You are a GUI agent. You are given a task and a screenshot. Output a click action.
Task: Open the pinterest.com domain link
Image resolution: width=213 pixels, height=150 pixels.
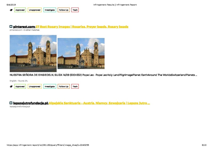pos(24,27)
